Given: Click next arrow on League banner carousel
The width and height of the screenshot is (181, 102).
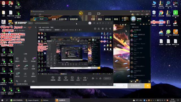Looking at the screenshot, I should tap(124, 41).
